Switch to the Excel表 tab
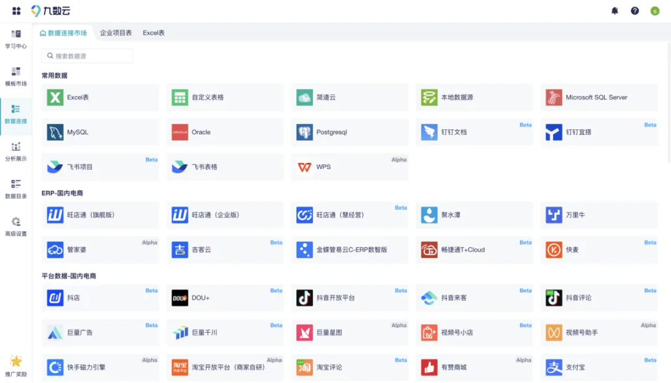The width and height of the screenshot is (671, 383). (153, 33)
